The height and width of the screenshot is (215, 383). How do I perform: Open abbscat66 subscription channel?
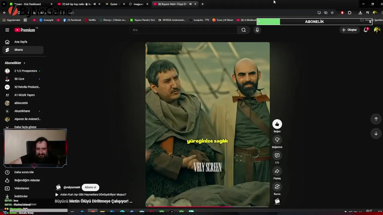[23, 103]
